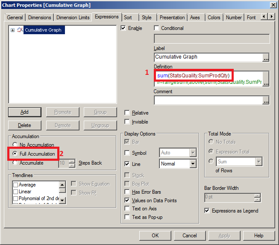Open the Sort tab
The height and width of the screenshot is (245, 279).
coord(128,18)
